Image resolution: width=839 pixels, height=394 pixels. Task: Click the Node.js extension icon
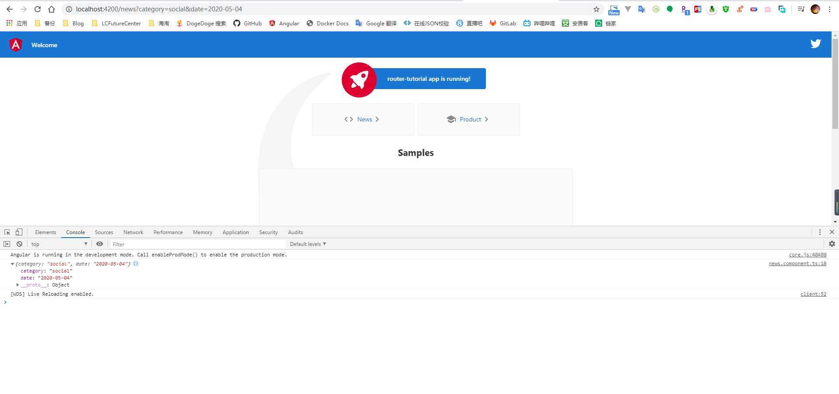point(656,9)
